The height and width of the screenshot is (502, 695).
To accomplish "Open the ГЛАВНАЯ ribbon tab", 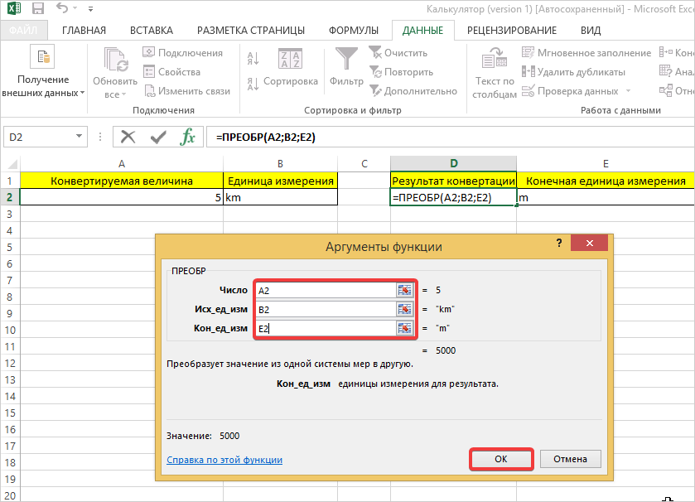I will (84, 31).
